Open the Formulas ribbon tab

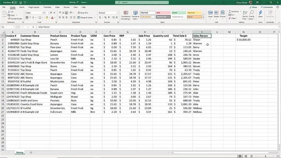(47, 7)
